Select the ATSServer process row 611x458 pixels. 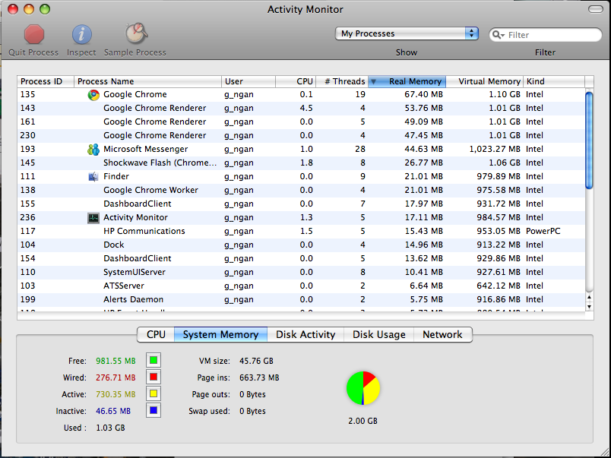coord(301,286)
